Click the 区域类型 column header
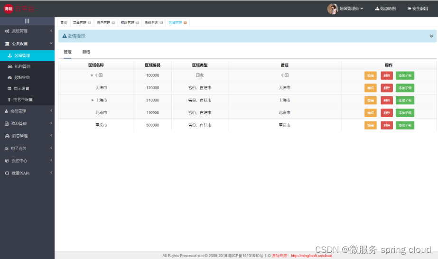The image size is (438, 259). click(200, 65)
